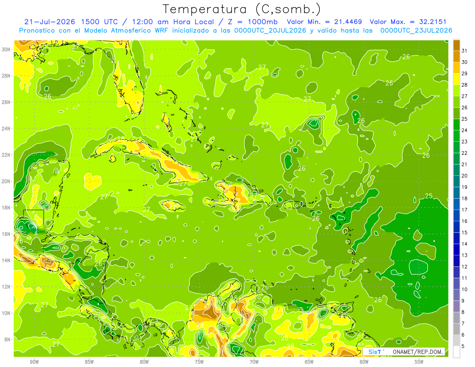The image size is (475, 367).
Task: Click the initialization time '0000UTC_20JUL2026'
Action: 270,30
